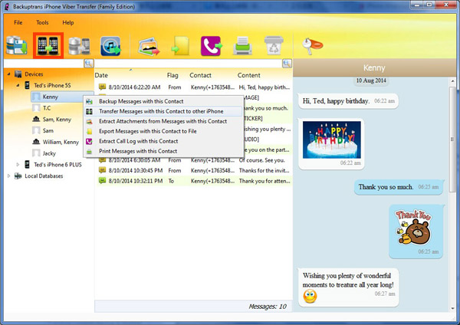The image size is (460, 325).
Task: Click the iTunes backup import toolbar icon
Action: 110,46
